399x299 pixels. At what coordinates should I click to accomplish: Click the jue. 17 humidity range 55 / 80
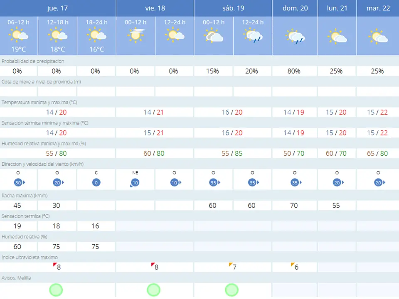[56, 153]
